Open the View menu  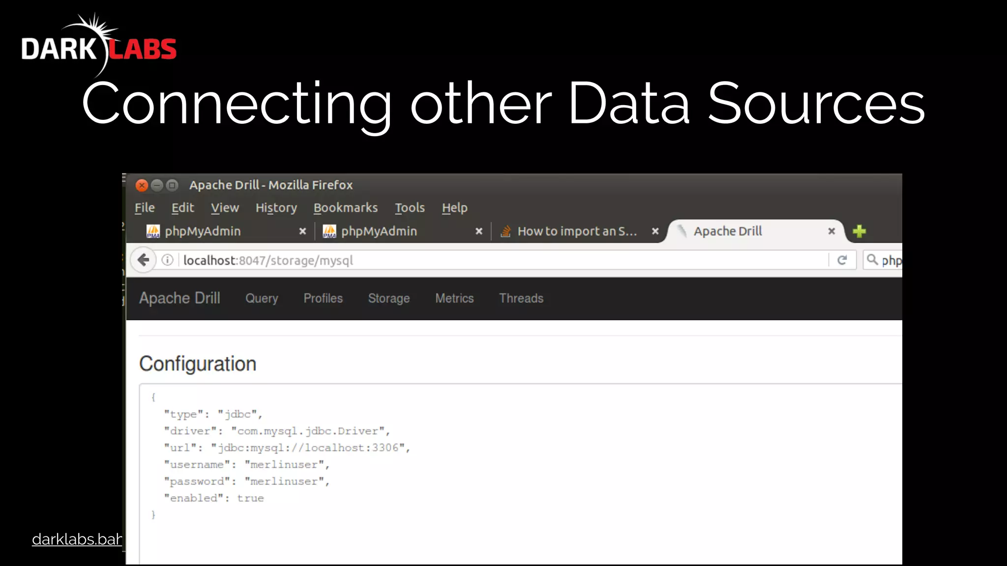coord(225,208)
